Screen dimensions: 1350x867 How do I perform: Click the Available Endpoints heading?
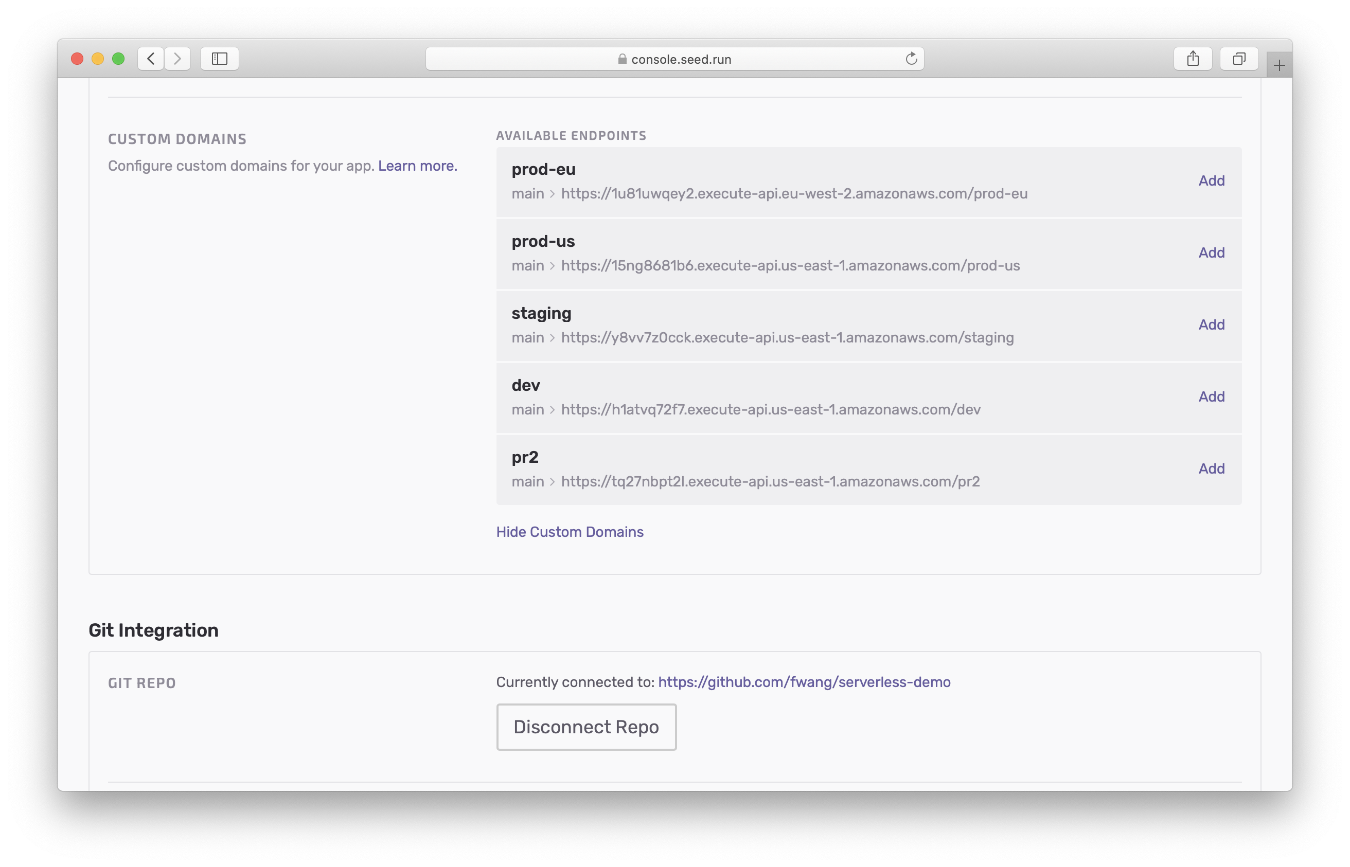(x=571, y=136)
